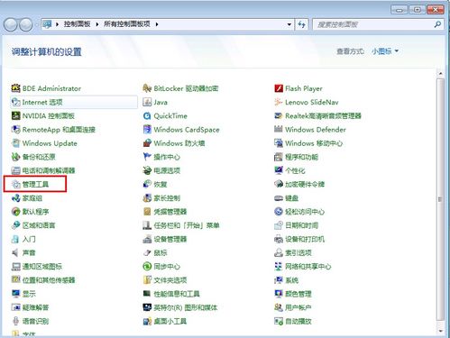The height and width of the screenshot is (338, 450).
Task: Click the refresh button beside address bar
Action: pos(302,24)
